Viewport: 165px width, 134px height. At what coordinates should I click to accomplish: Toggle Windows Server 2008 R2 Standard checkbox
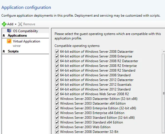(x=57, y=70)
